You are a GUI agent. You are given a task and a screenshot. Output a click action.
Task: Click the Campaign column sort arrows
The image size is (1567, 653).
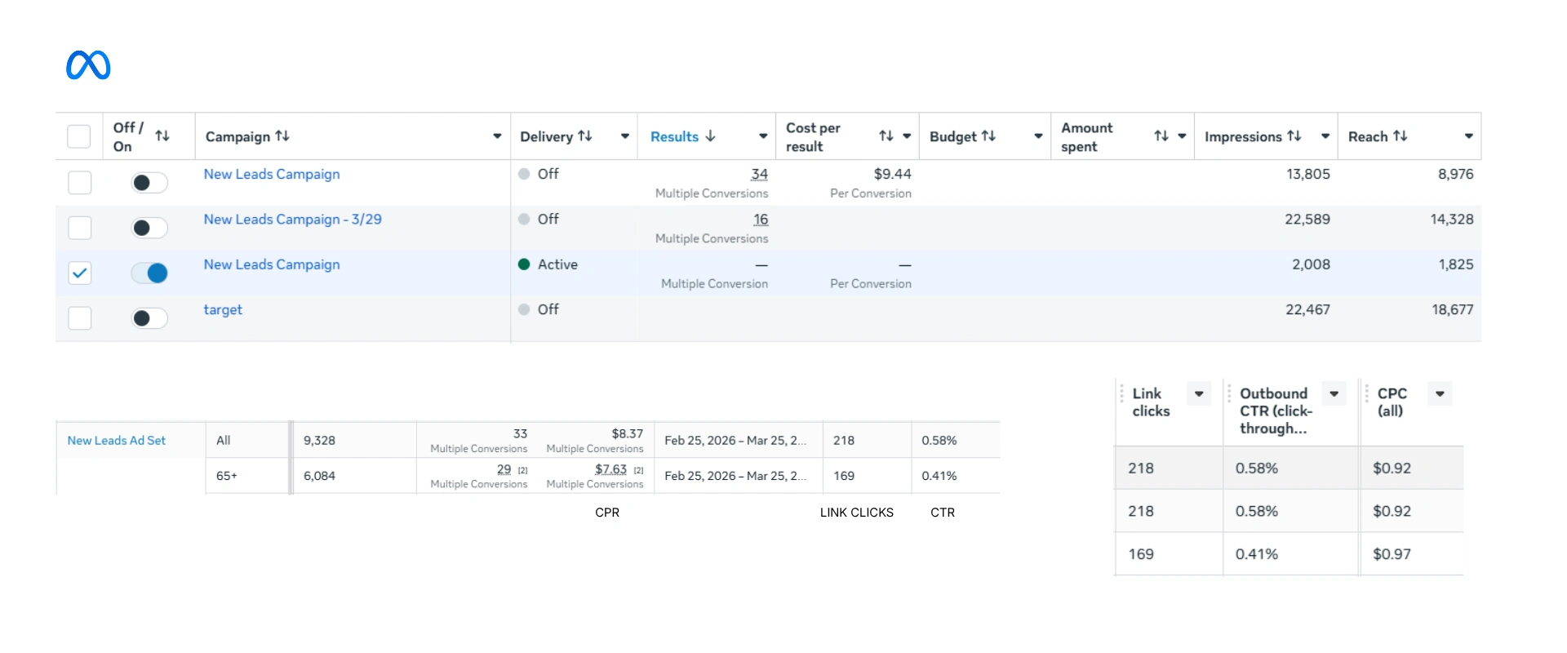(x=282, y=136)
